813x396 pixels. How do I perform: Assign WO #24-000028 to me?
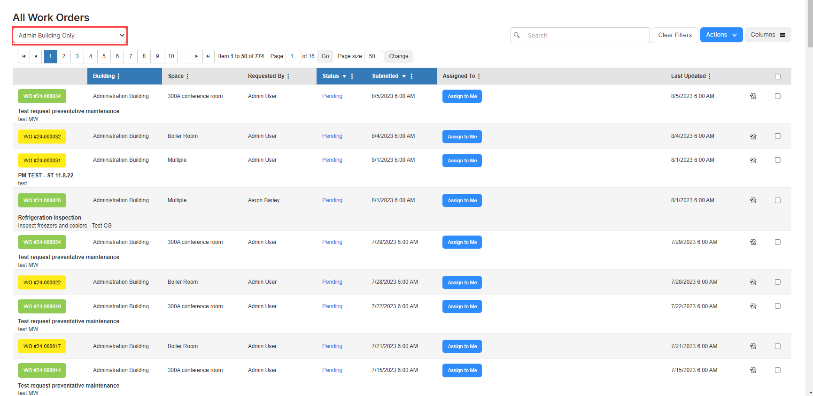[x=462, y=200]
